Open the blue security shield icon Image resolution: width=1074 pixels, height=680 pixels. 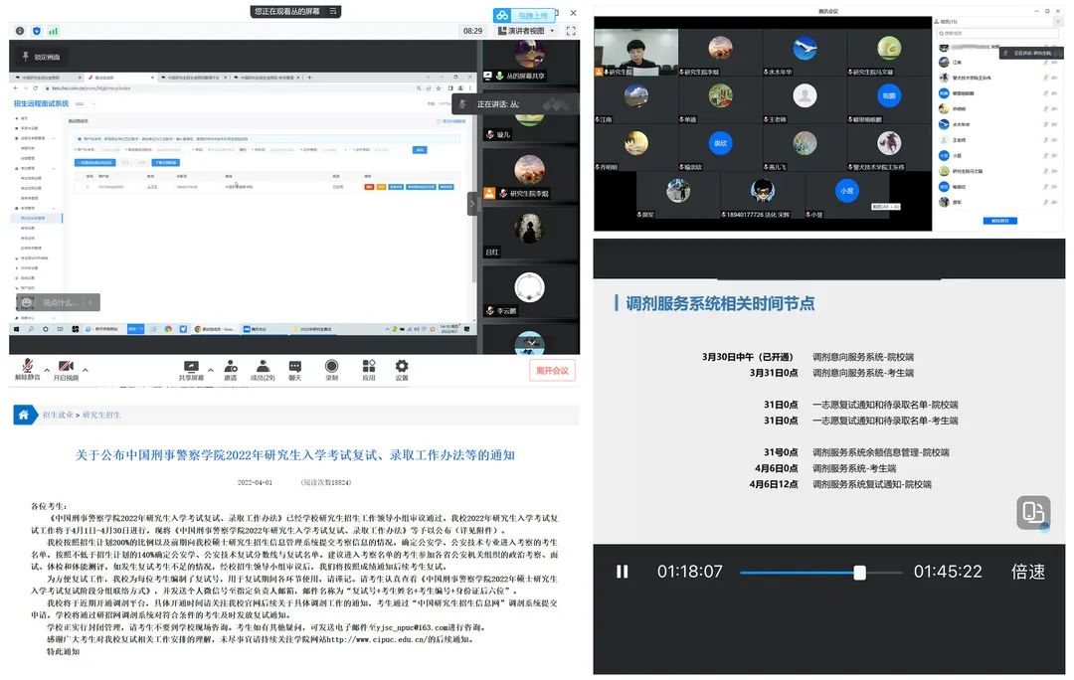[x=37, y=31]
